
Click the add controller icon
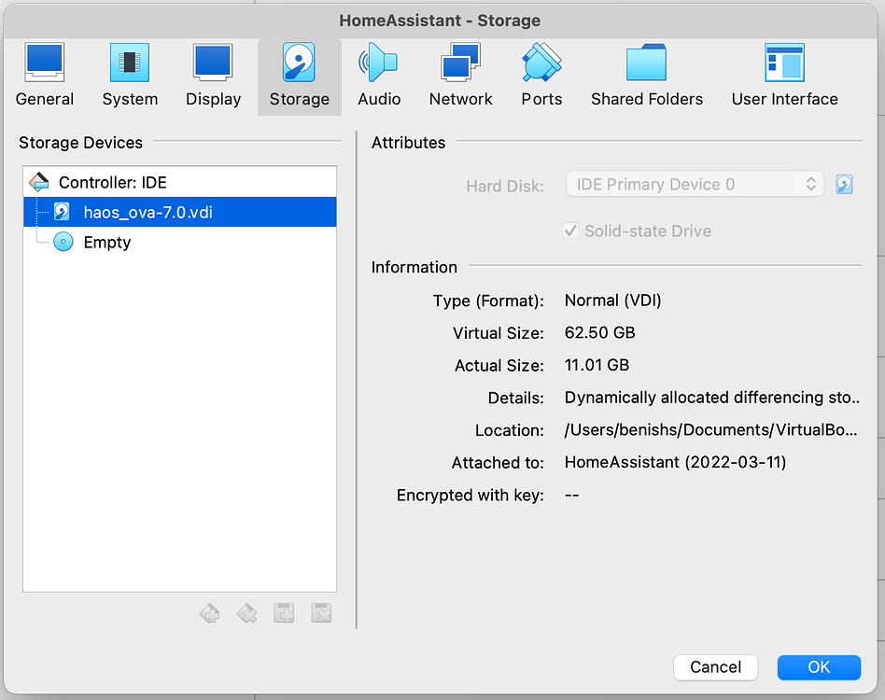(x=209, y=613)
